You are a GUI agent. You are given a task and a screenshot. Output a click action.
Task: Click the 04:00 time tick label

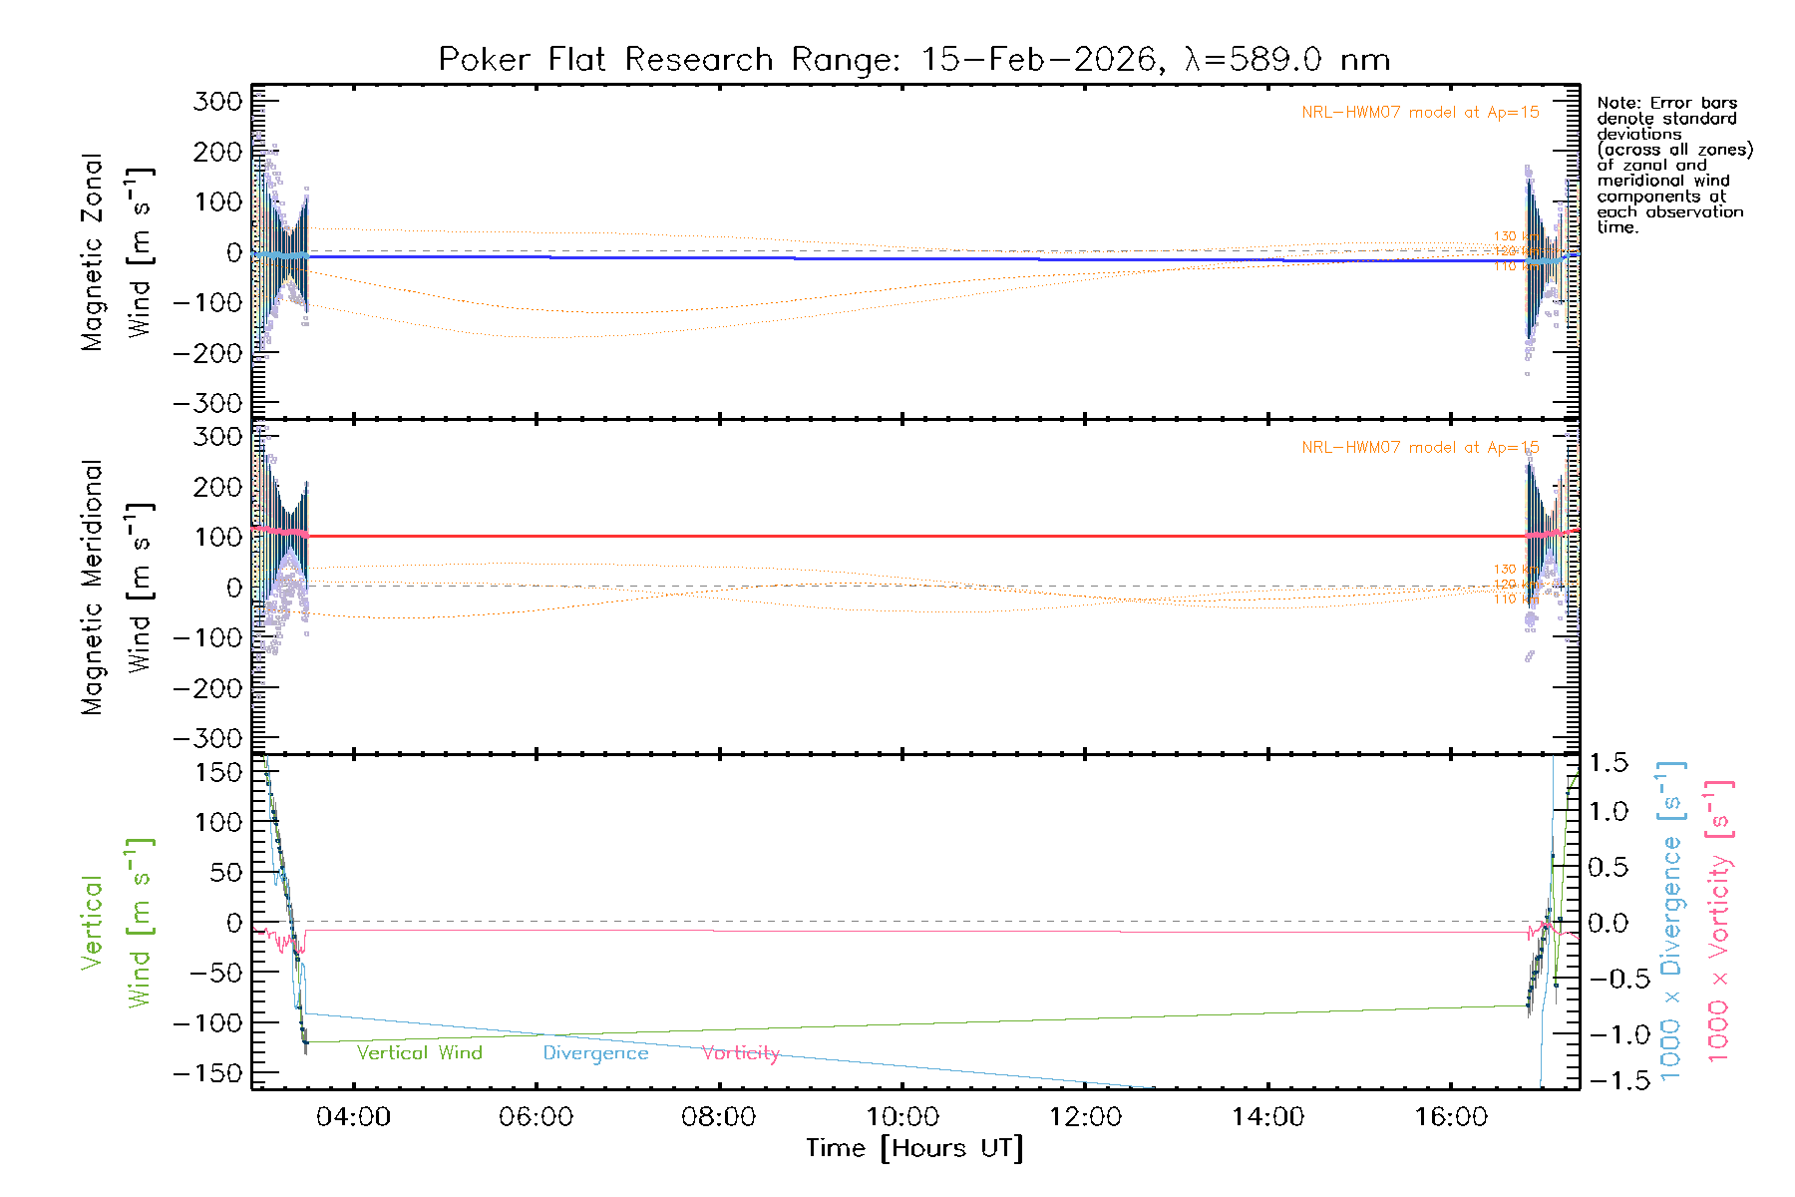pyautogui.click(x=353, y=1117)
